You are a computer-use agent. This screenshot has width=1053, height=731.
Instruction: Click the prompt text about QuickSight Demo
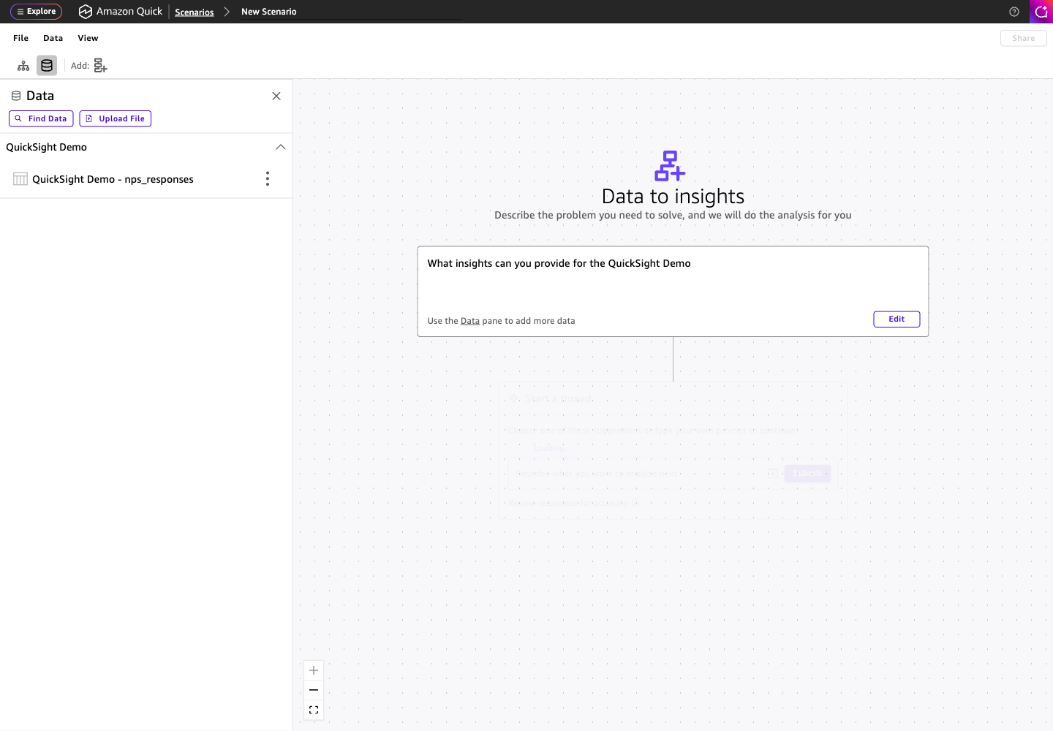click(559, 263)
